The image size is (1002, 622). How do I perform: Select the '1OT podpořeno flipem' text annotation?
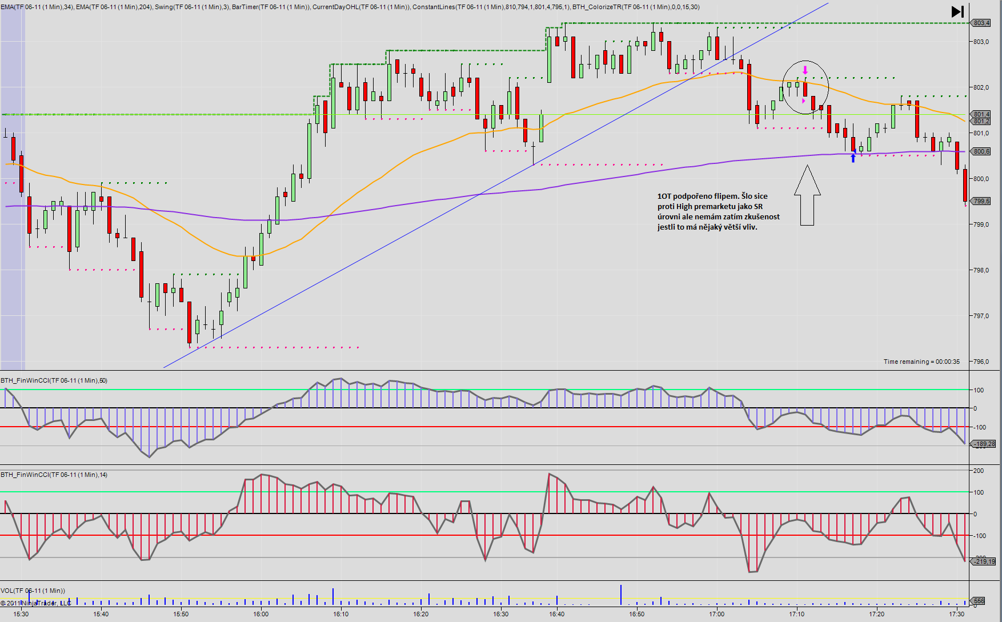point(718,211)
